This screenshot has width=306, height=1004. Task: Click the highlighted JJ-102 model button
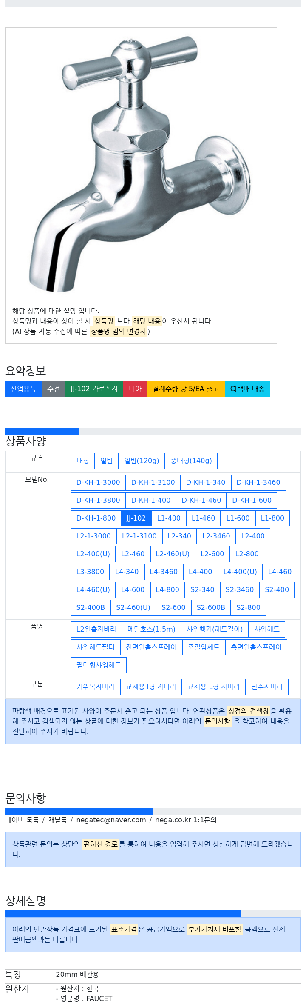pos(136,518)
